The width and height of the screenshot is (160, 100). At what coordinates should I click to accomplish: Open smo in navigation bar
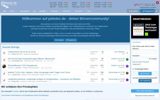[34, 11]
